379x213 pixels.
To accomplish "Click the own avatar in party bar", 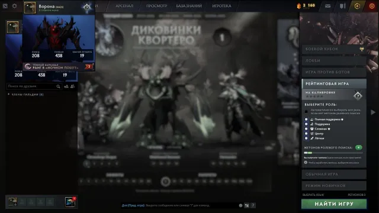I will click(x=12, y=202).
